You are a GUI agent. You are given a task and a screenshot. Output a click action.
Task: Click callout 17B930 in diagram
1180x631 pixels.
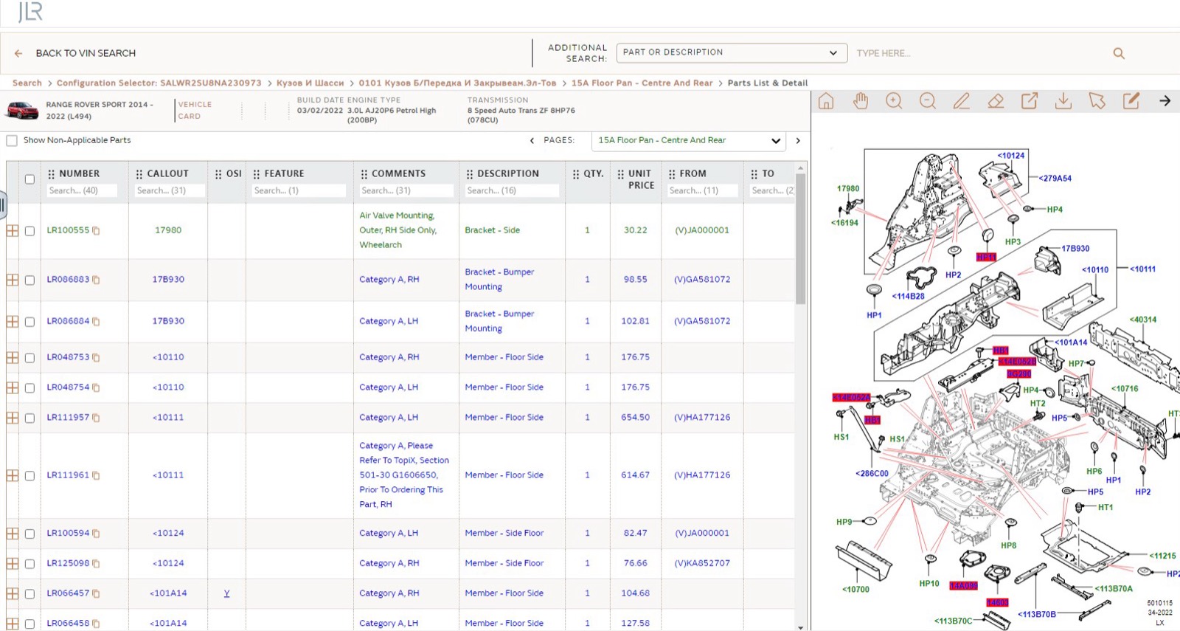pos(1075,249)
